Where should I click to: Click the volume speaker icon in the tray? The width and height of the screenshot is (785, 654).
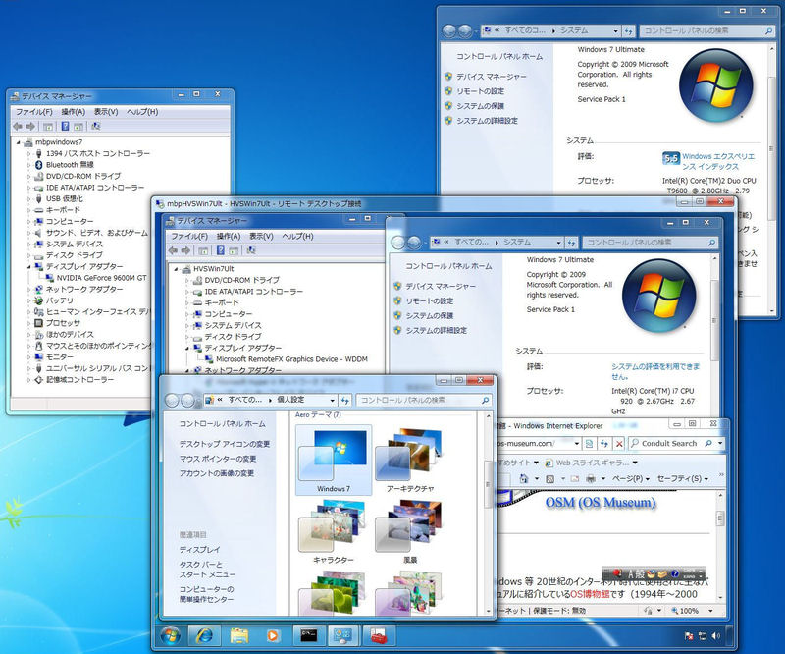(x=716, y=636)
